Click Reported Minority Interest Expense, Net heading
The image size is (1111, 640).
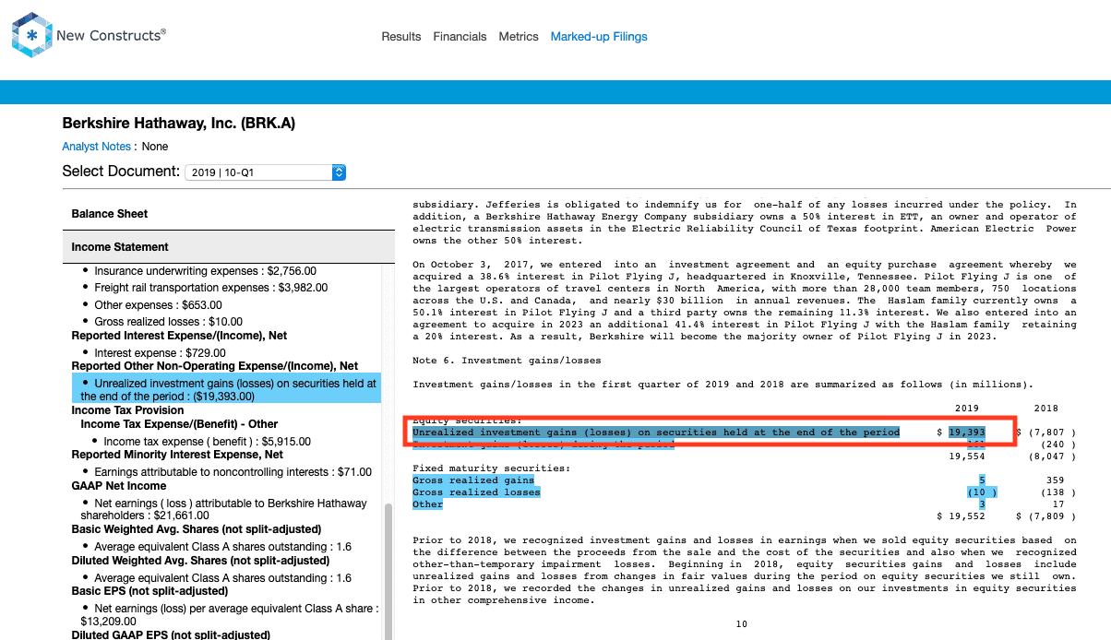coord(177,455)
